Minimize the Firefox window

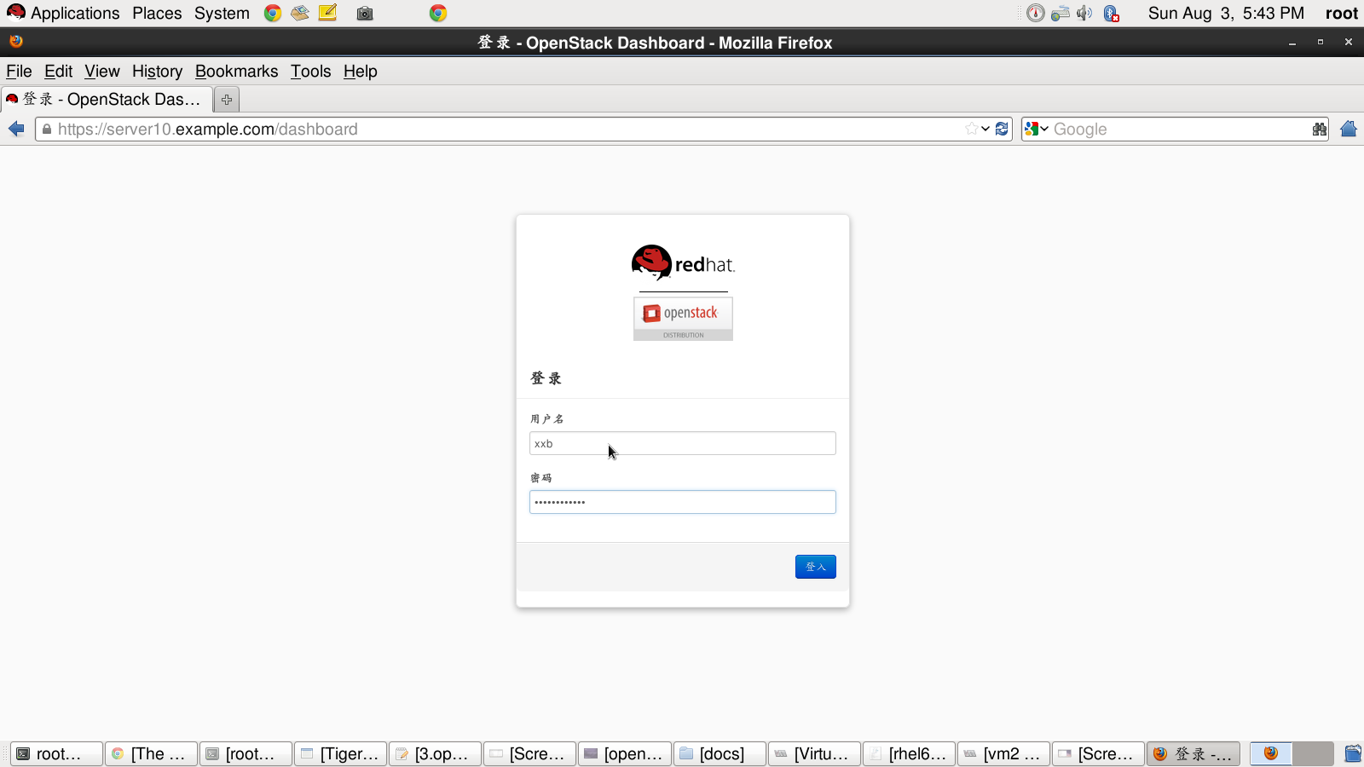pyautogui.click(x=1292, y=42)
